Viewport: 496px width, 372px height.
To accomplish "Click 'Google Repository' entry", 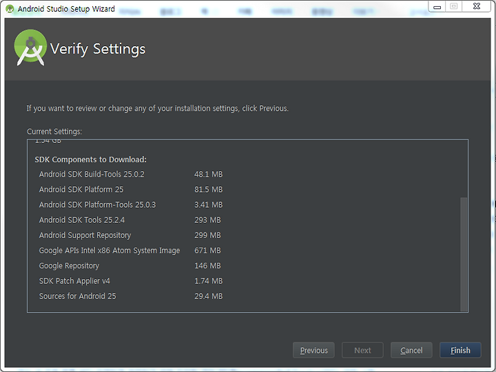I will pyautogui.click(x=70, y=265).
